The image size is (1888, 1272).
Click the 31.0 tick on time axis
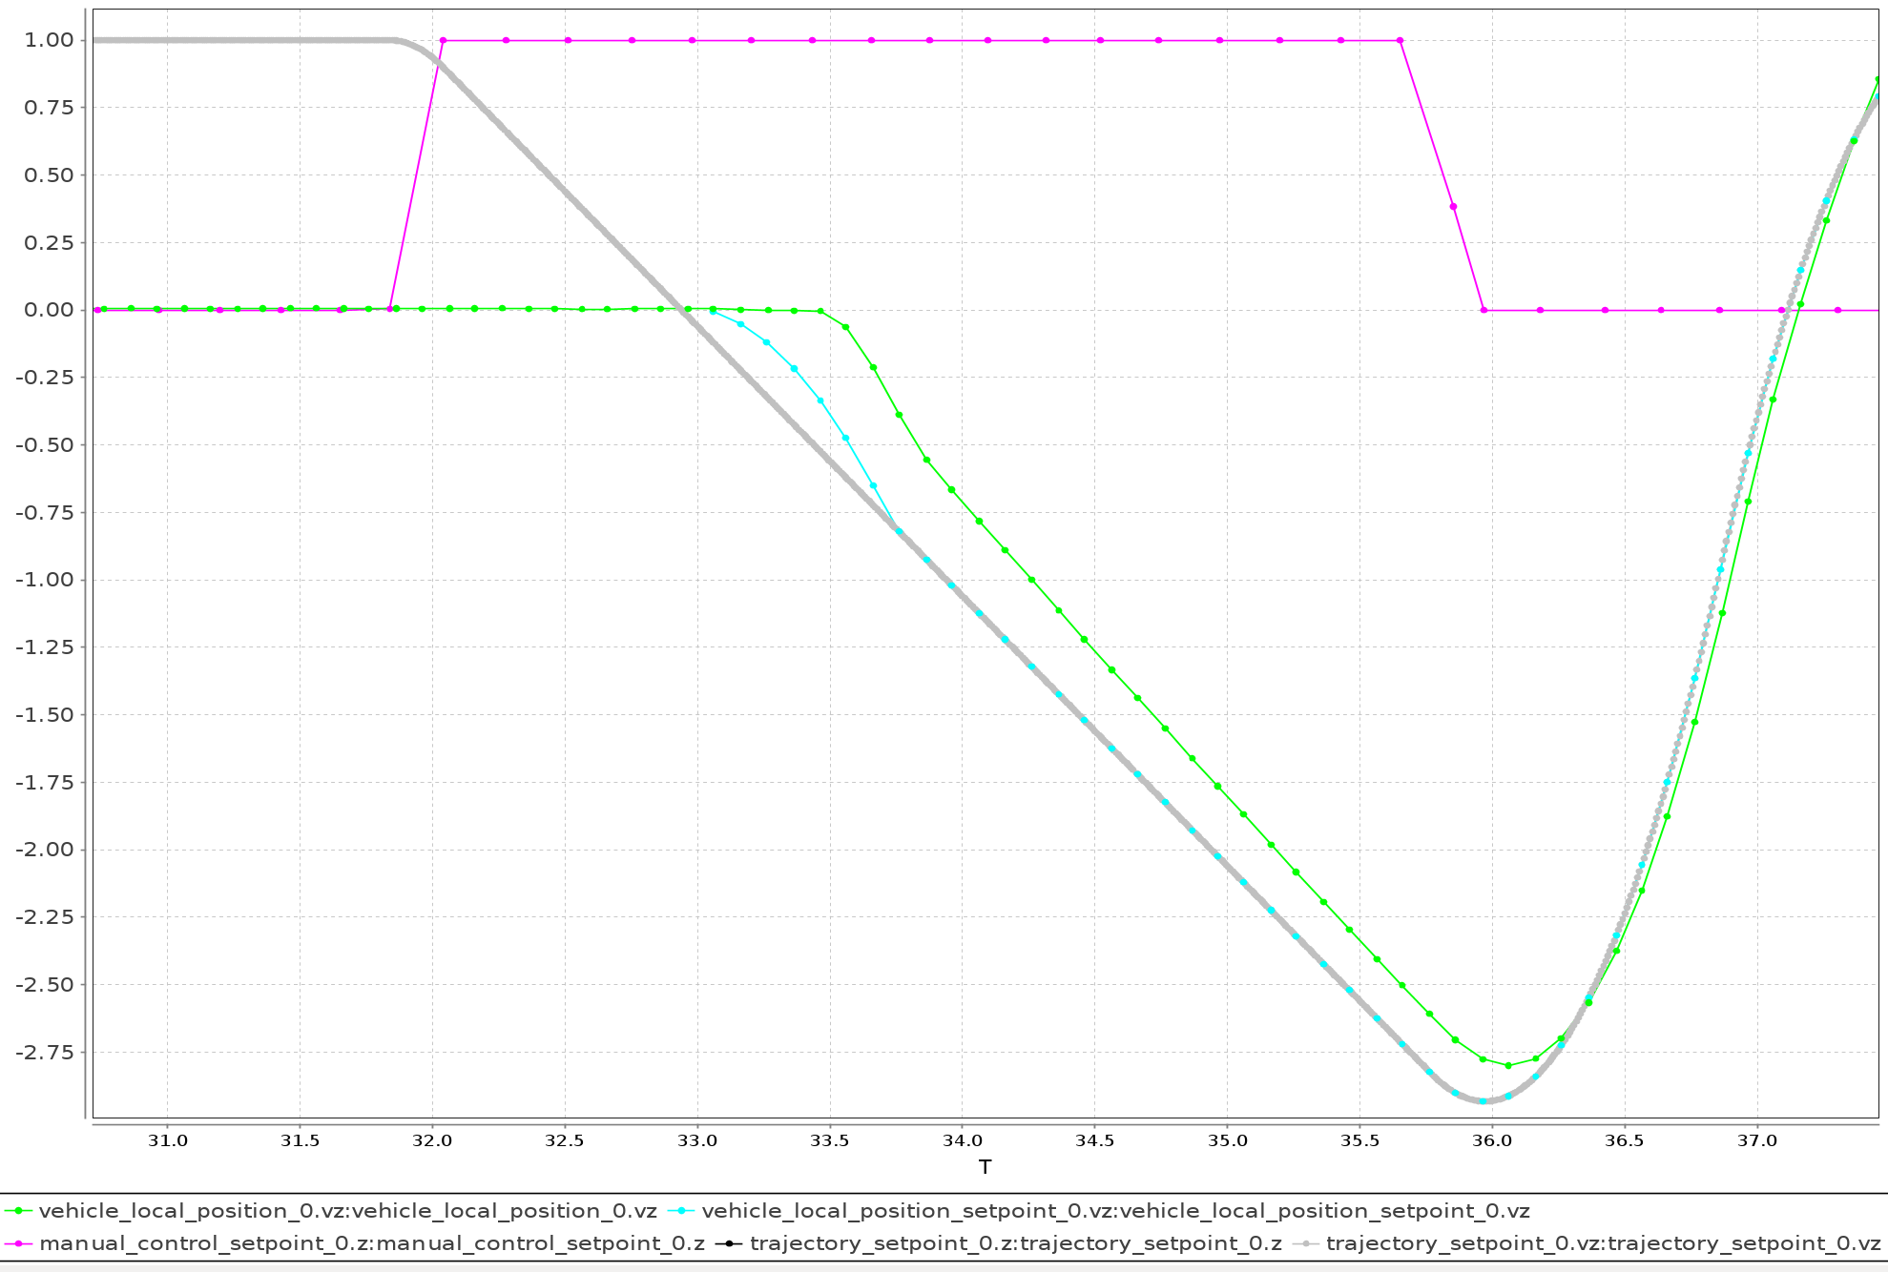(x=167, y=1140)
